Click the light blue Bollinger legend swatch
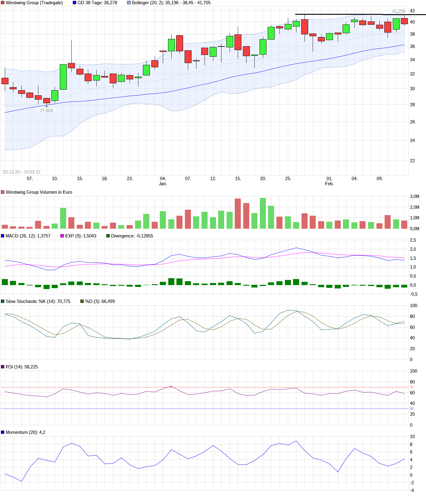The image size is (426, 496). pyautogui.click(x=129, y=3)
